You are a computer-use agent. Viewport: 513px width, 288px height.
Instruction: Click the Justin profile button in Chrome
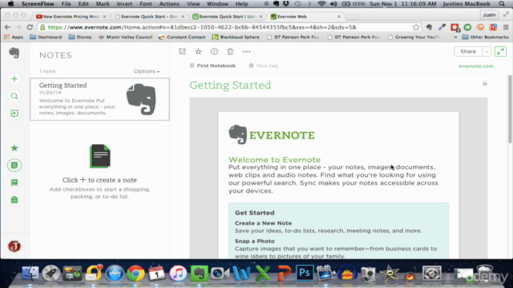(x=489, y=15)
